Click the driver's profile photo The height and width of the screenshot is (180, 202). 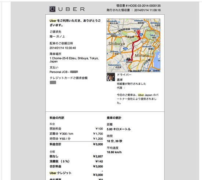click(x=111, y=77)
